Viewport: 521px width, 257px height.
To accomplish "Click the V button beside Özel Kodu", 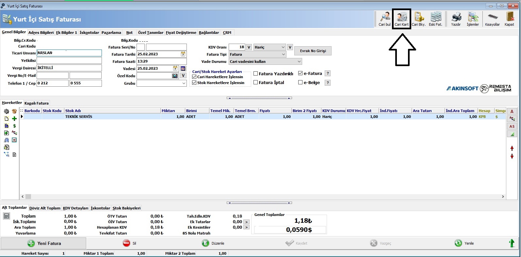I will pyautogui.click(x=183, y=76).
